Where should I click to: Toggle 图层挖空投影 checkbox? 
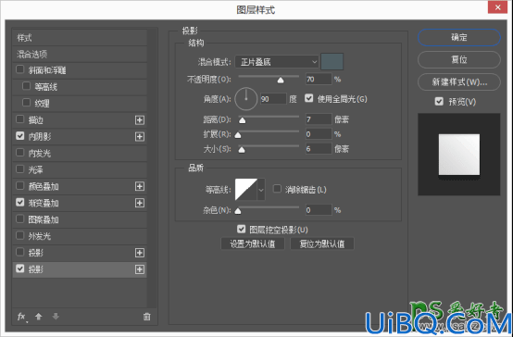click(x=241, y=229)
